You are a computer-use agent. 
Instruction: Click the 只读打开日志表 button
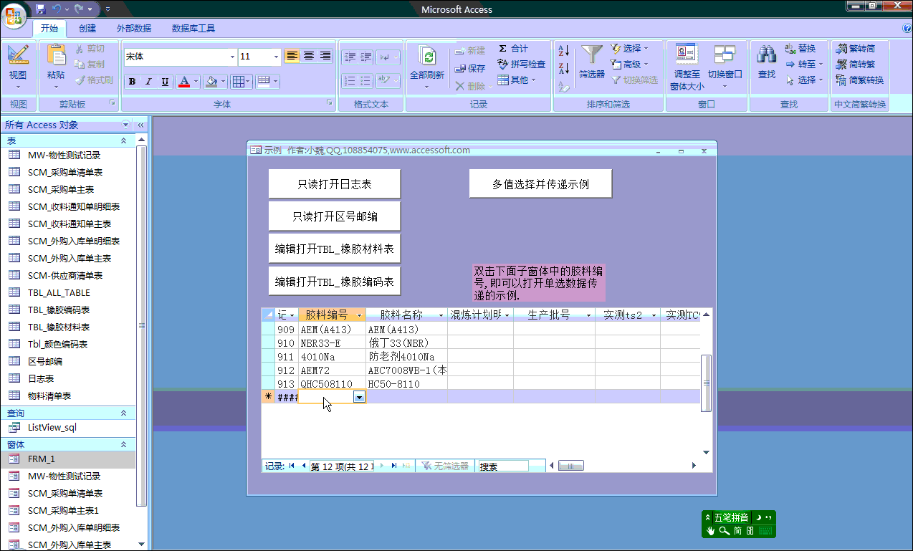[335, 184]
